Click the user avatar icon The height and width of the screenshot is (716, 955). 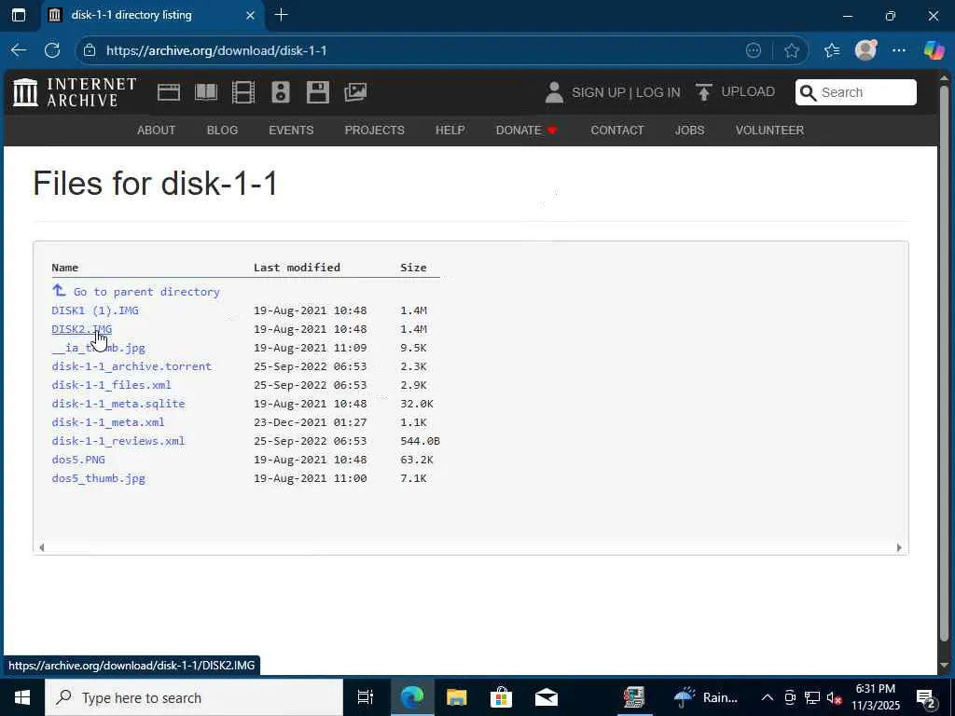(554, 92)
